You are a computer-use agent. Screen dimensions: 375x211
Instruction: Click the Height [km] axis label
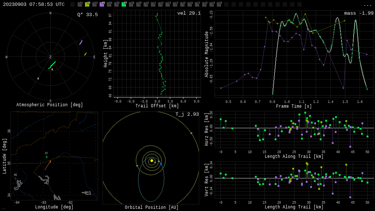click(105, 53)
